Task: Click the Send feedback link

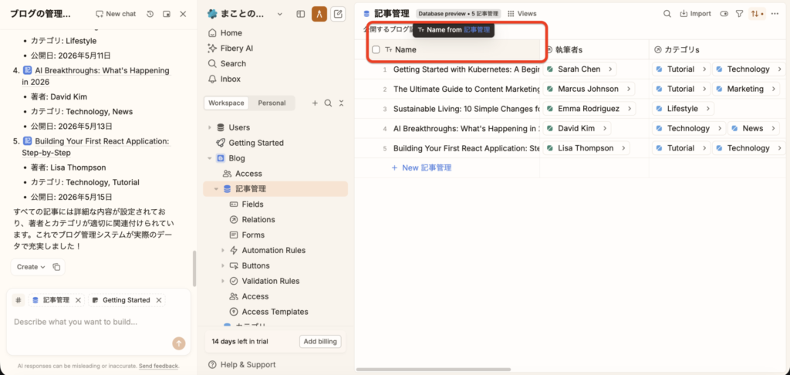Action: click(x=158, y=366)
